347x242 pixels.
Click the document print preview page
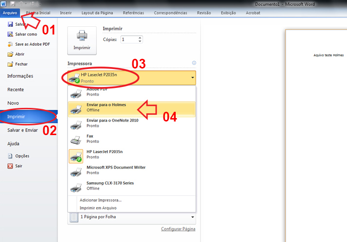tap(316, 136)
